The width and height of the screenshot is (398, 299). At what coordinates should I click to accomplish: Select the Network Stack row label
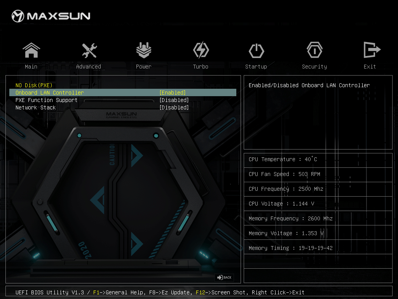click(35, 107)
